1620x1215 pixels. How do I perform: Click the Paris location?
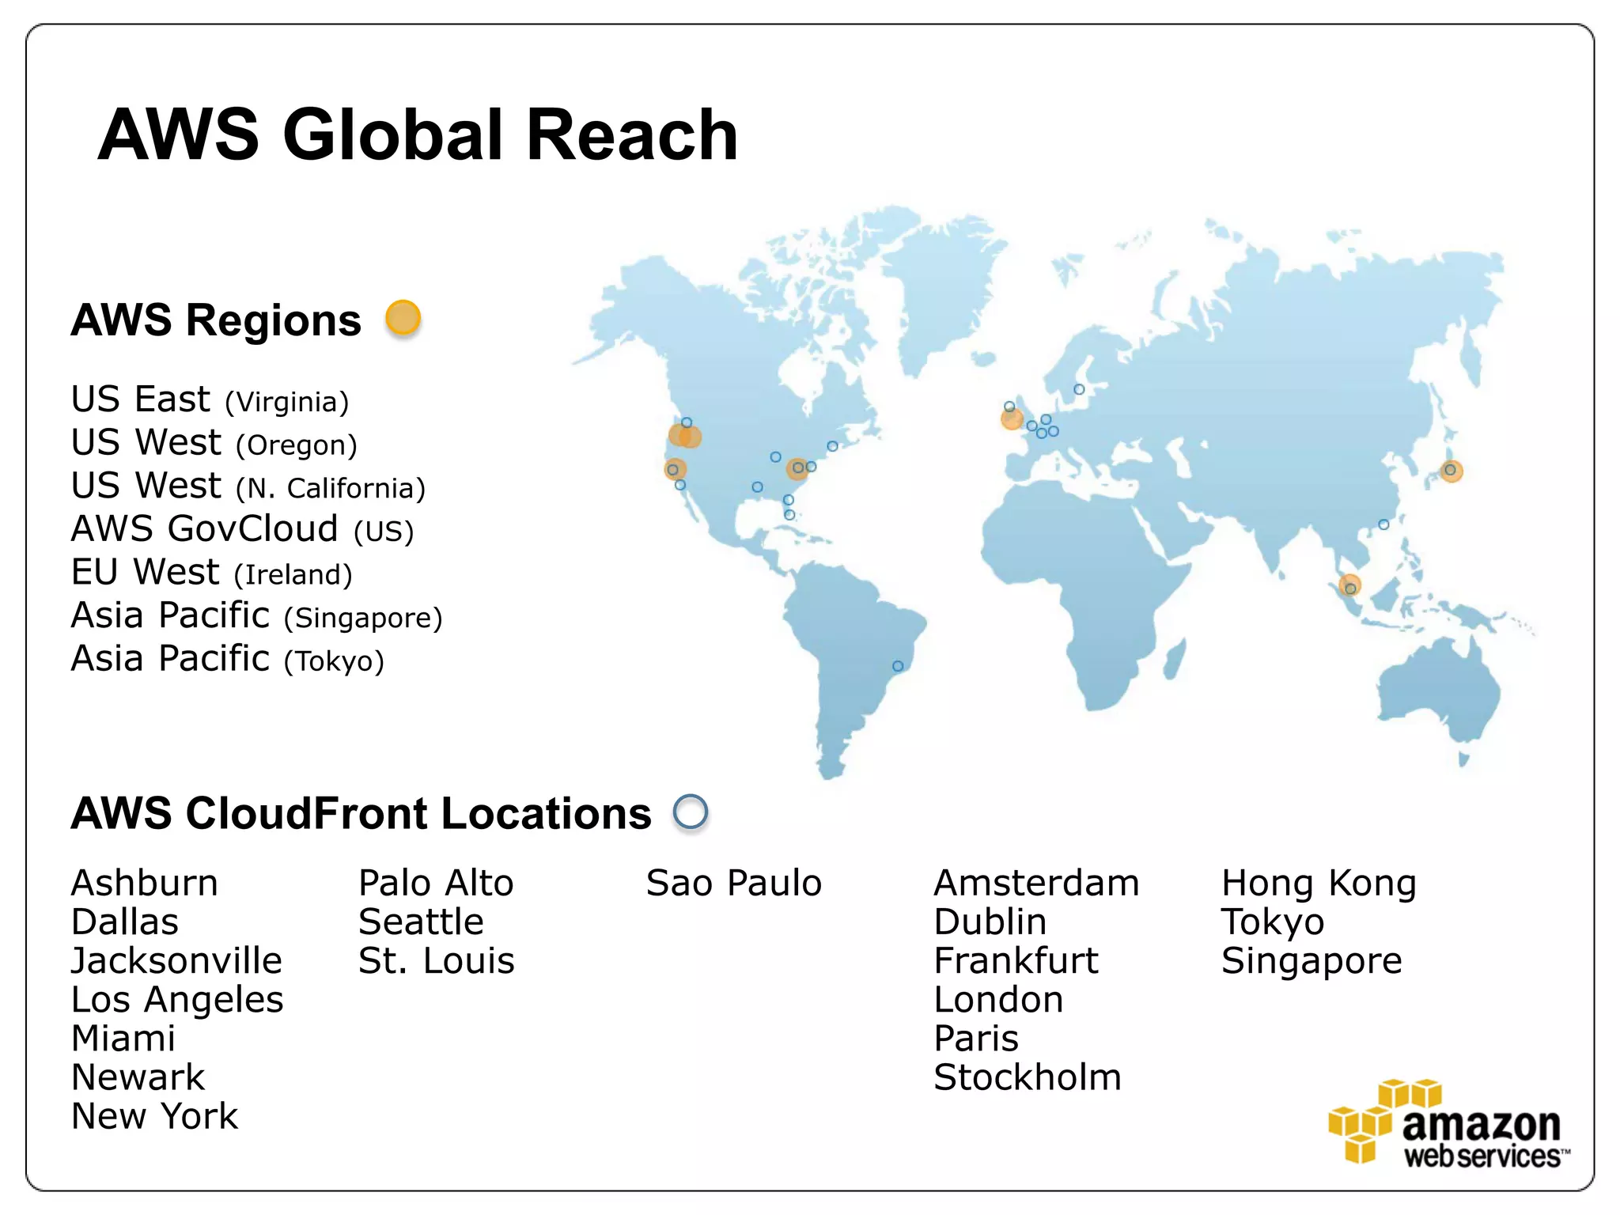click(976, 1038)
